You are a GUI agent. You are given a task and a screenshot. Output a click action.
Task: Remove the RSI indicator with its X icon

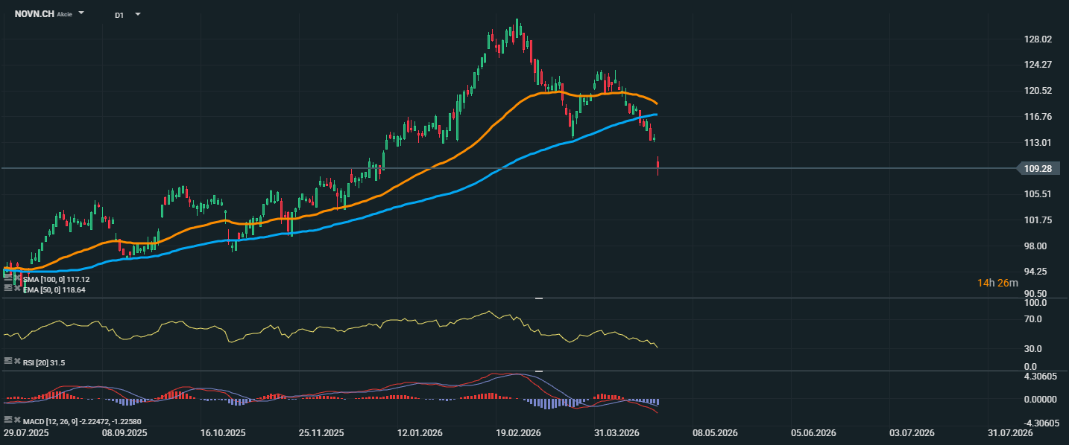coord(17,361)
